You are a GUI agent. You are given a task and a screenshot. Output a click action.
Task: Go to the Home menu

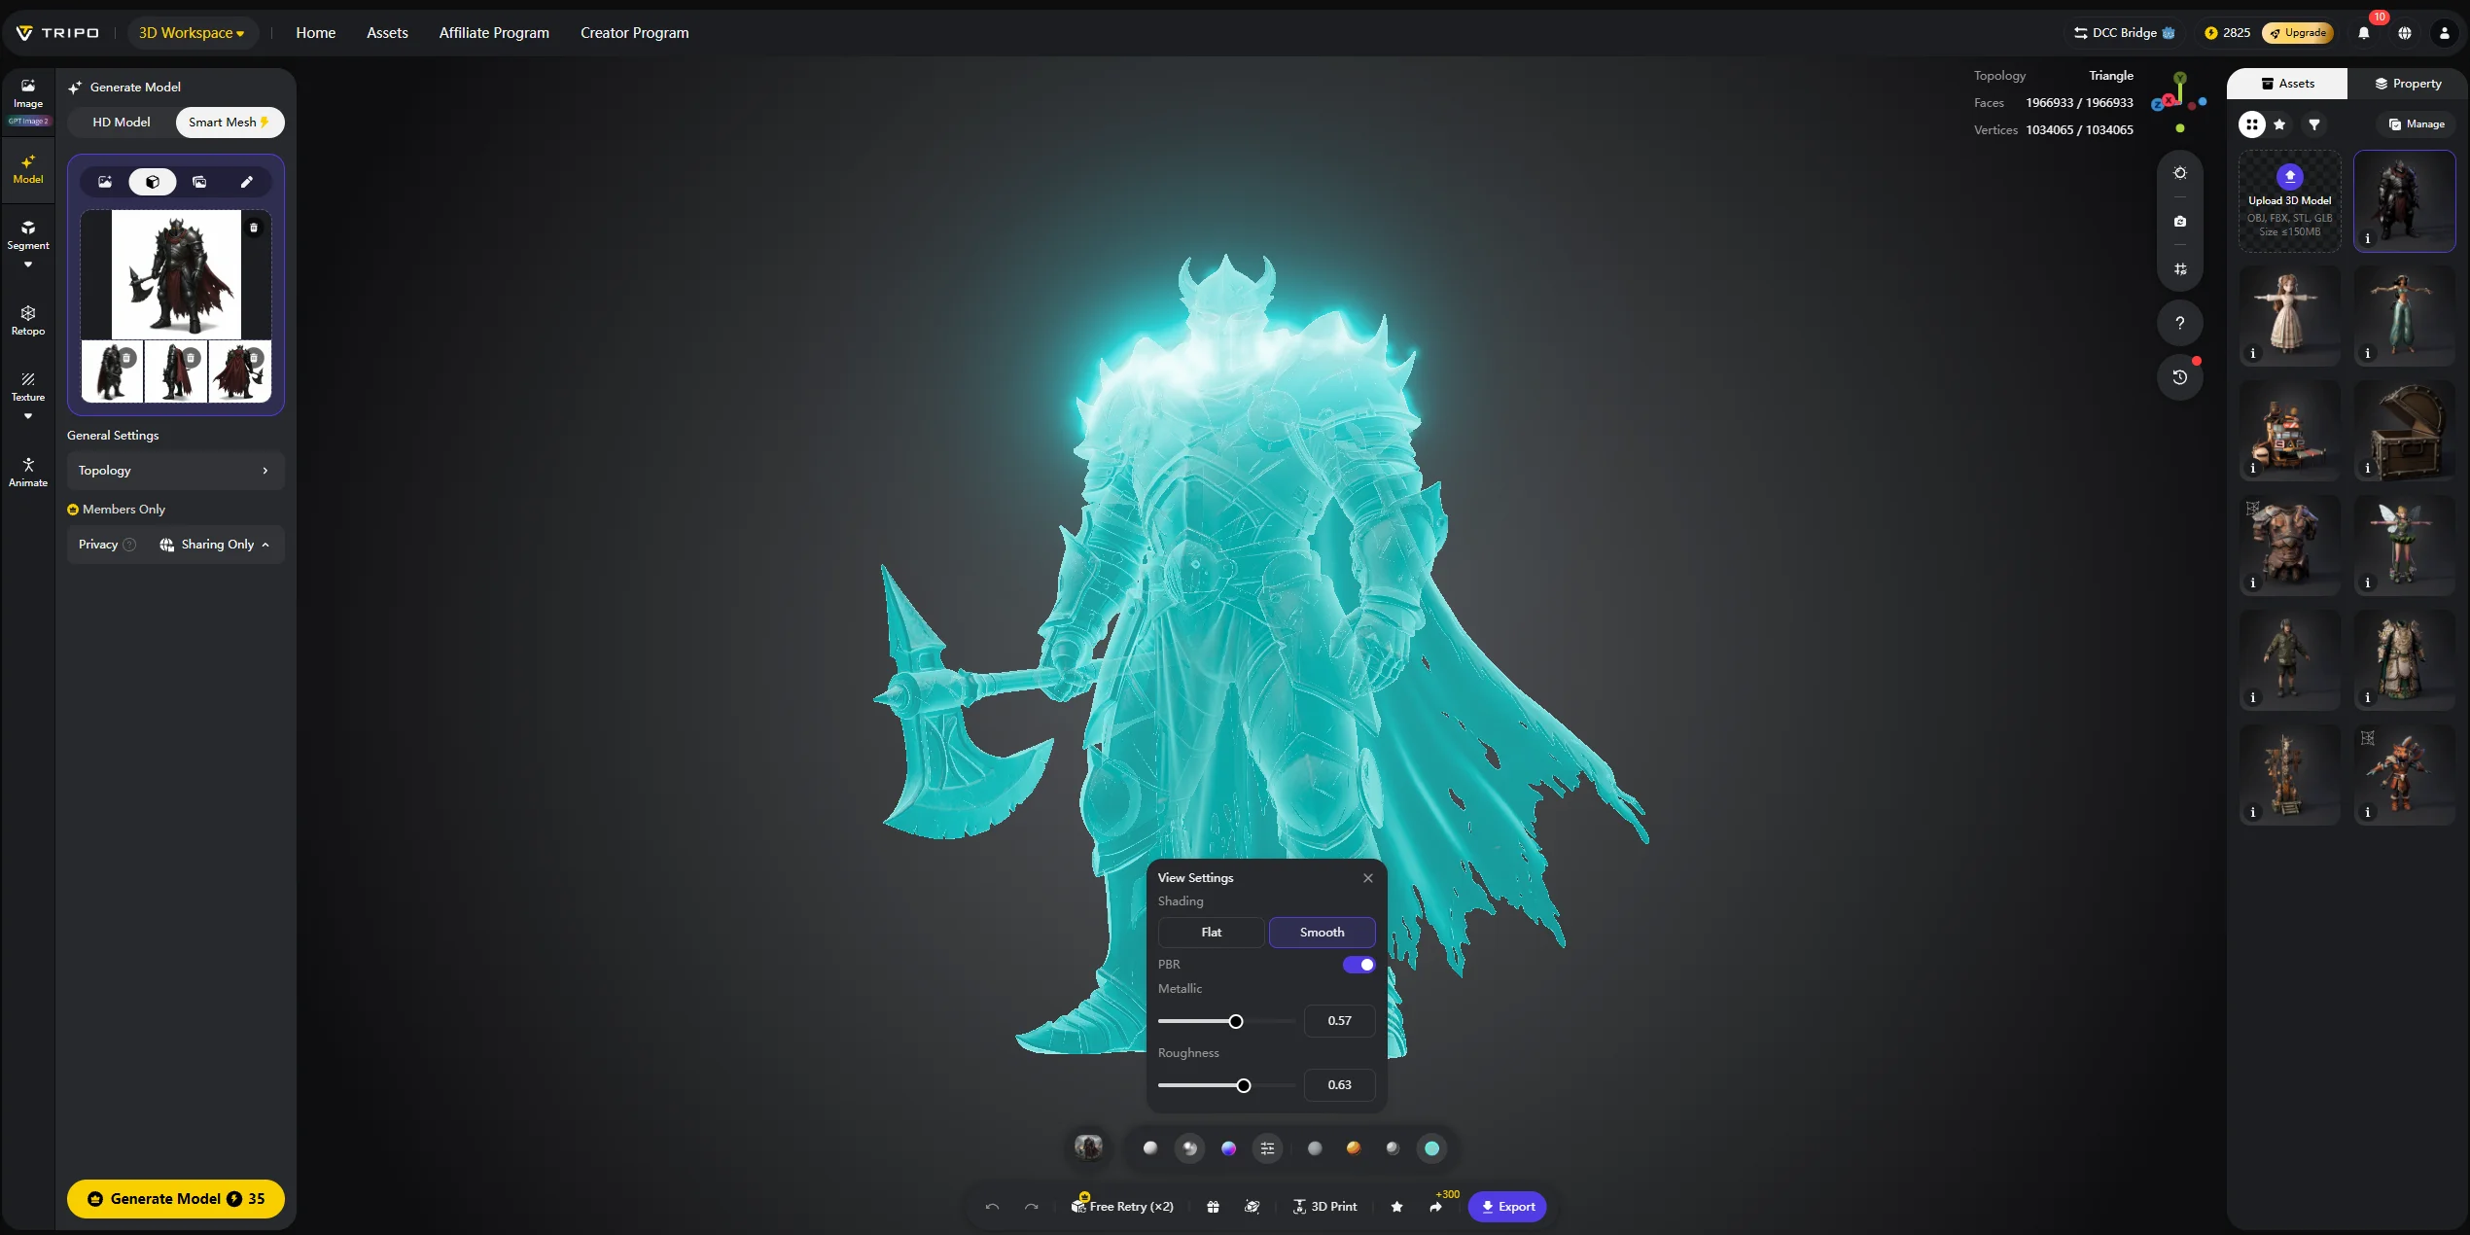316,33
